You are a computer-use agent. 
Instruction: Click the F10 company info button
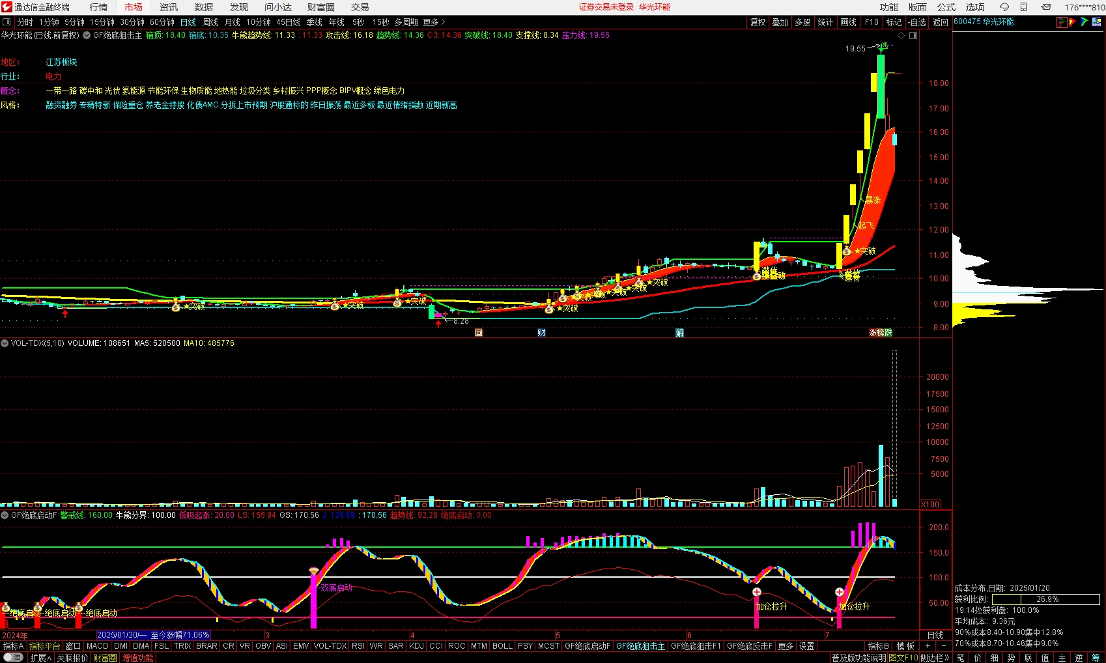[x=872, y=22]
